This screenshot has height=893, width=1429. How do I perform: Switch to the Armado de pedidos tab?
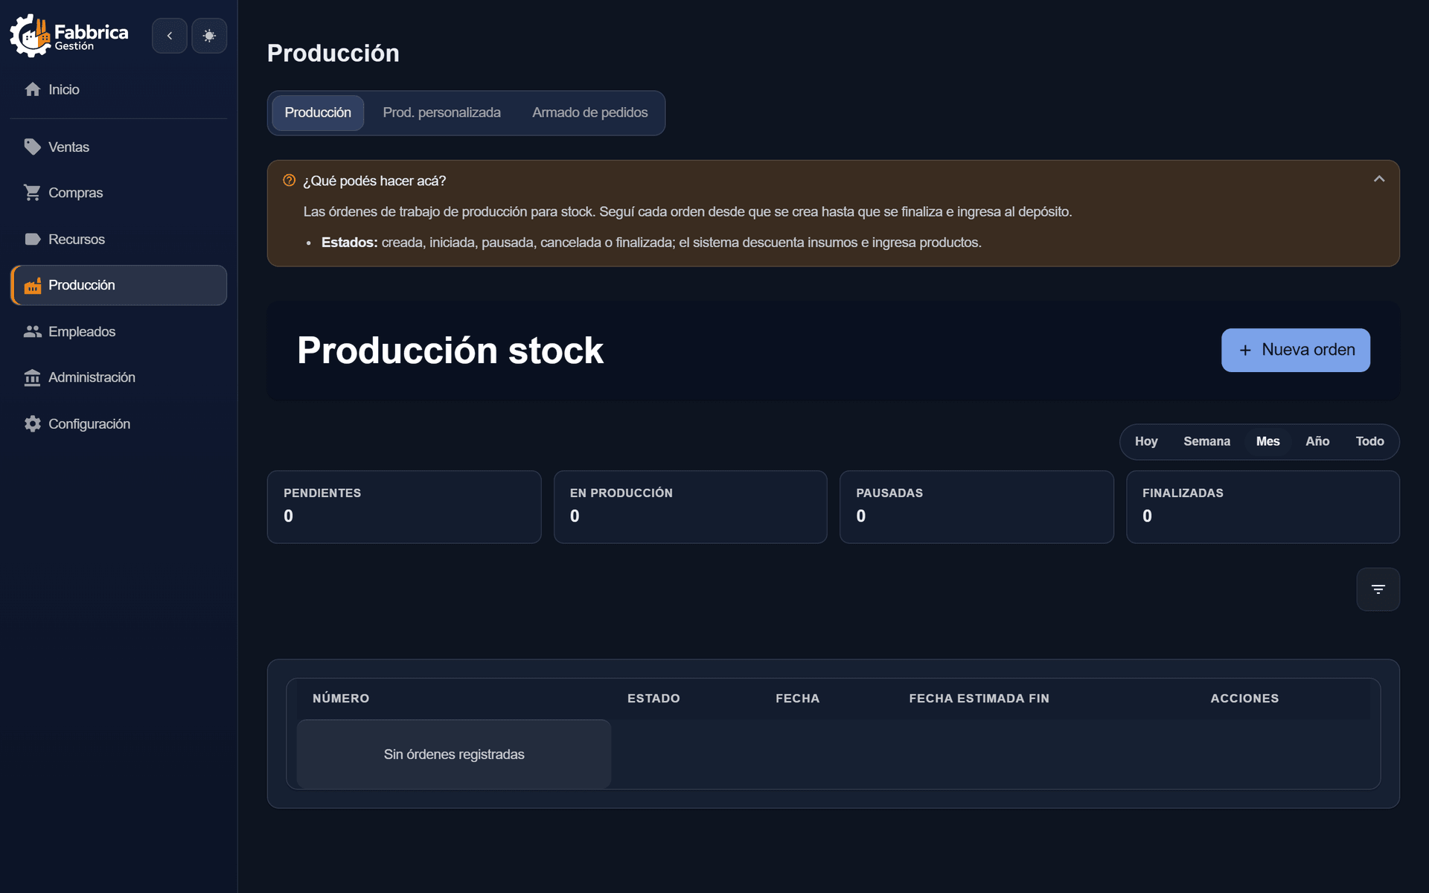click(589, 113)
